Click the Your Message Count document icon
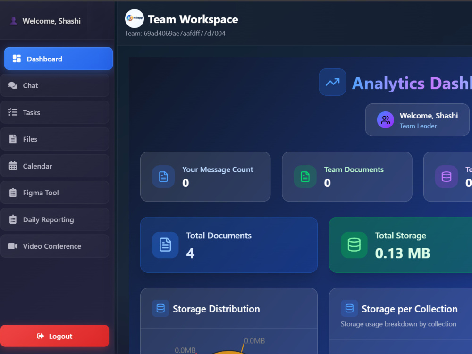Viewport: 472px width, 354px height. click(163, 177)
